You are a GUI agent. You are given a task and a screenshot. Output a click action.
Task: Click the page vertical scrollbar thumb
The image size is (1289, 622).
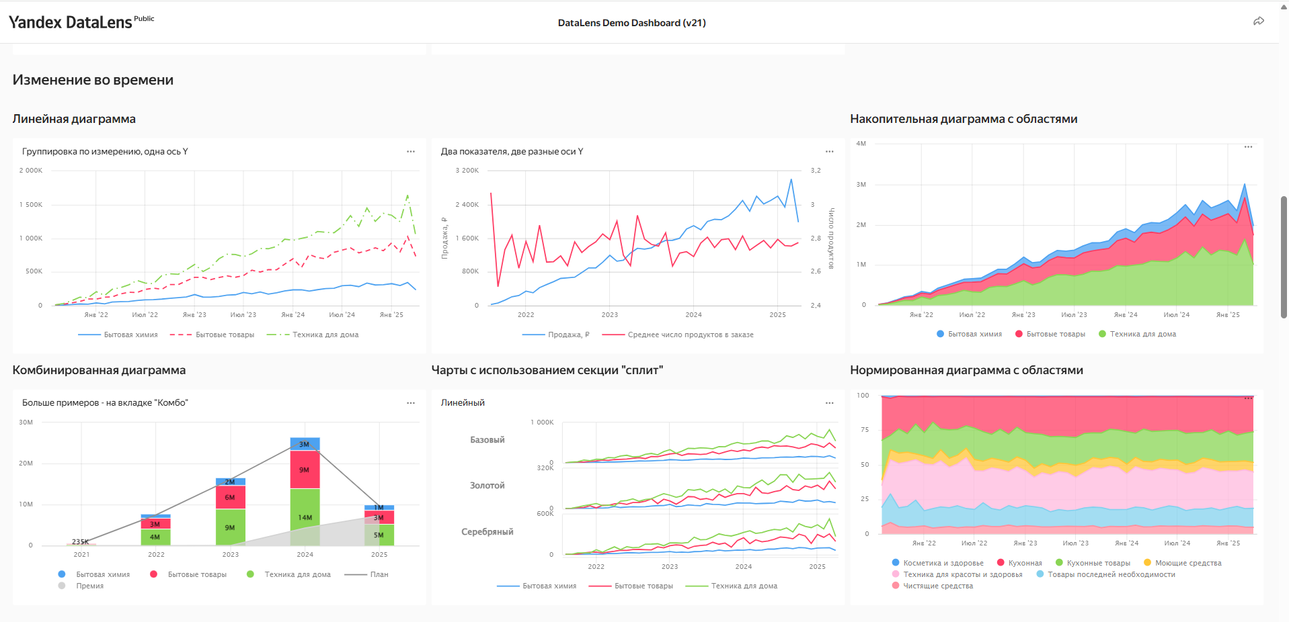click(x=1283, y=255)
